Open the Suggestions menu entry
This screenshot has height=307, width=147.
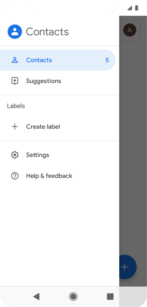[x=60, y=81]
